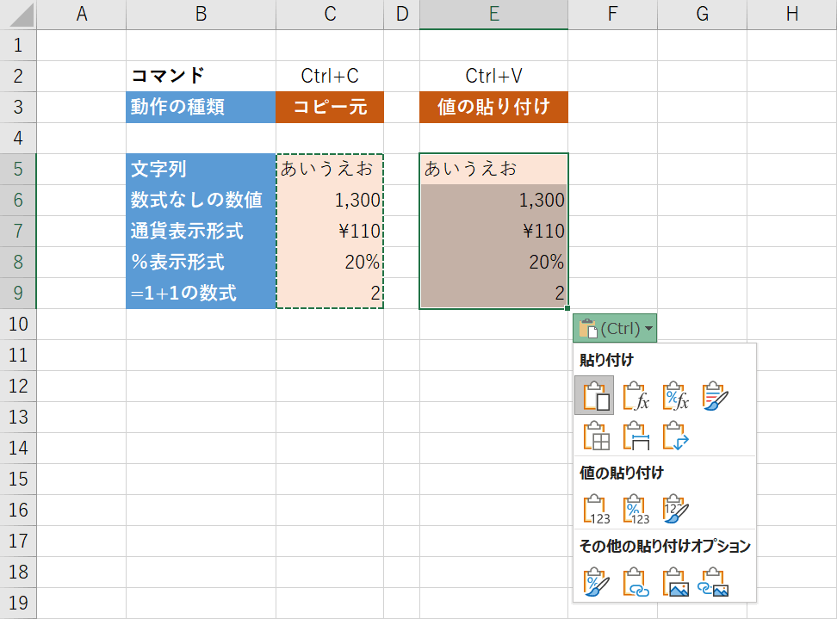Click the Values and source formatting icon
Screen dimensions: 837x619
(675, 508)
